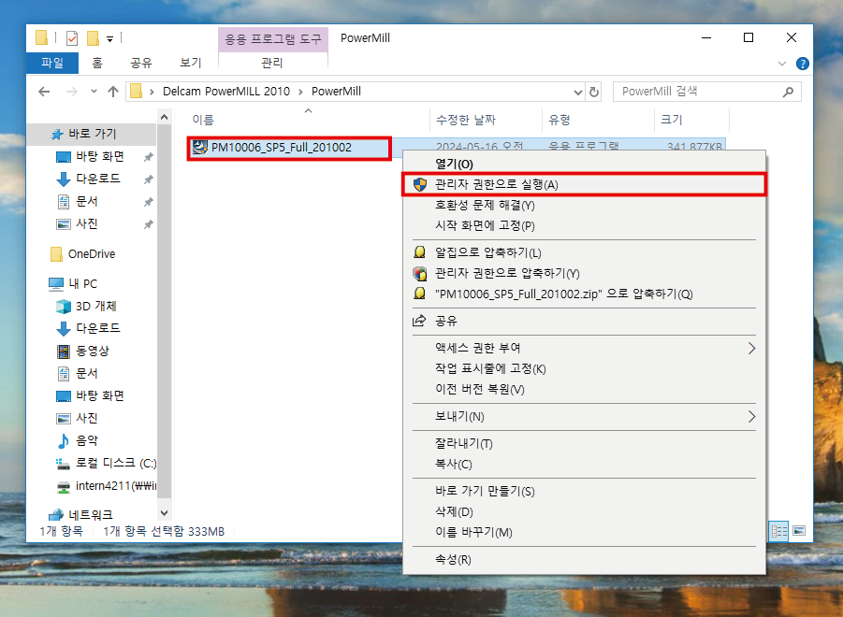Expand the 보내기(N) submenu
Image resolution: width=843 pixels, height=617 pixels.
coord(585,416)
